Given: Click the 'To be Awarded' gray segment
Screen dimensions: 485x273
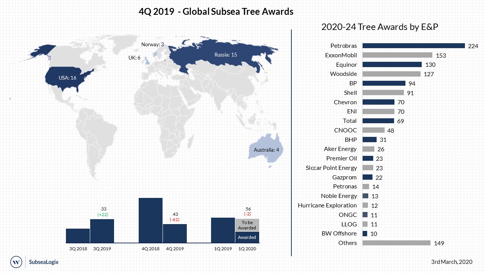Looking at the screenshot, I should pos(247,225).
